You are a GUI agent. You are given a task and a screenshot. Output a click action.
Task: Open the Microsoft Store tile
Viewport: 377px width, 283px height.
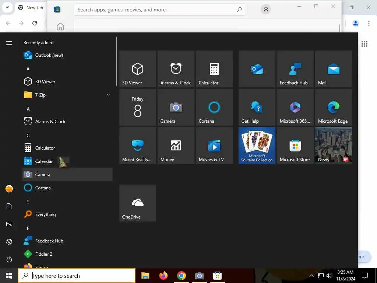(295, 146)
